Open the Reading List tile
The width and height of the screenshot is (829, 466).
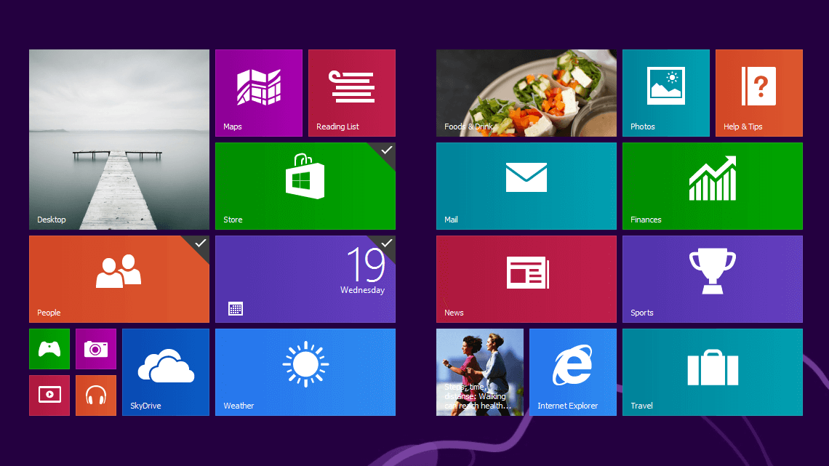(x=351, y=93)
